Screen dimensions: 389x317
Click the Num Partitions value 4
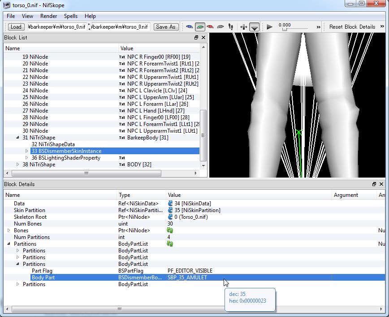169,237
